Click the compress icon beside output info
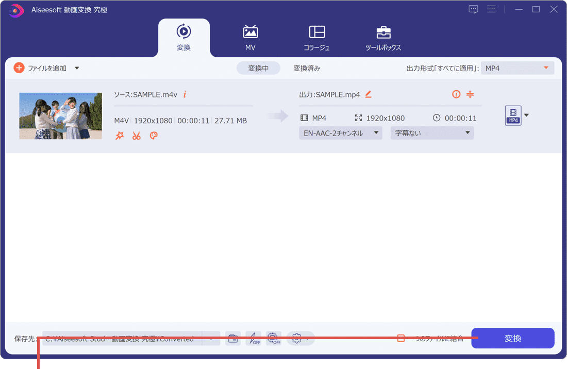 click(x=470, y=94)
